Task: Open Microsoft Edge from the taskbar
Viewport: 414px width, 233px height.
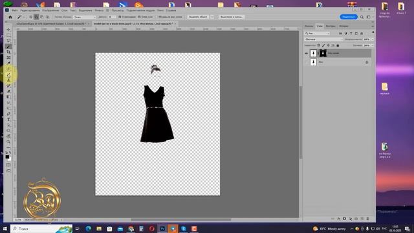Action: 88,228
